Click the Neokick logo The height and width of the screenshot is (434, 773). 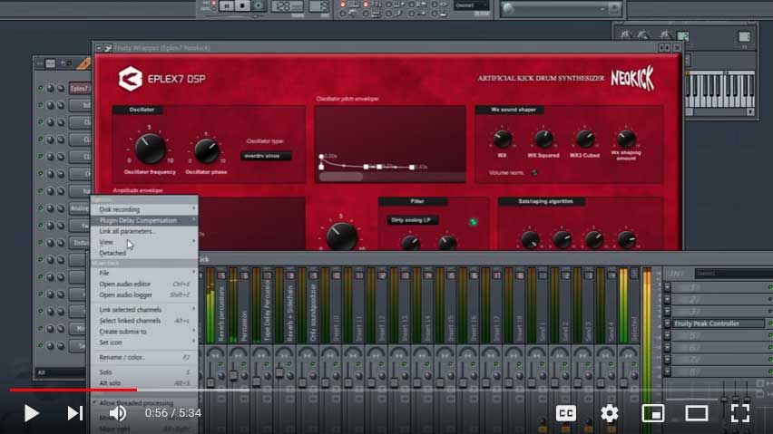(632, 78)
